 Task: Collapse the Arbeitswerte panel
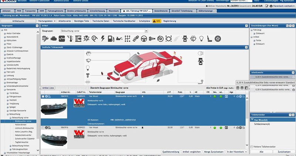pyautogui.click(x=293, y=72)
